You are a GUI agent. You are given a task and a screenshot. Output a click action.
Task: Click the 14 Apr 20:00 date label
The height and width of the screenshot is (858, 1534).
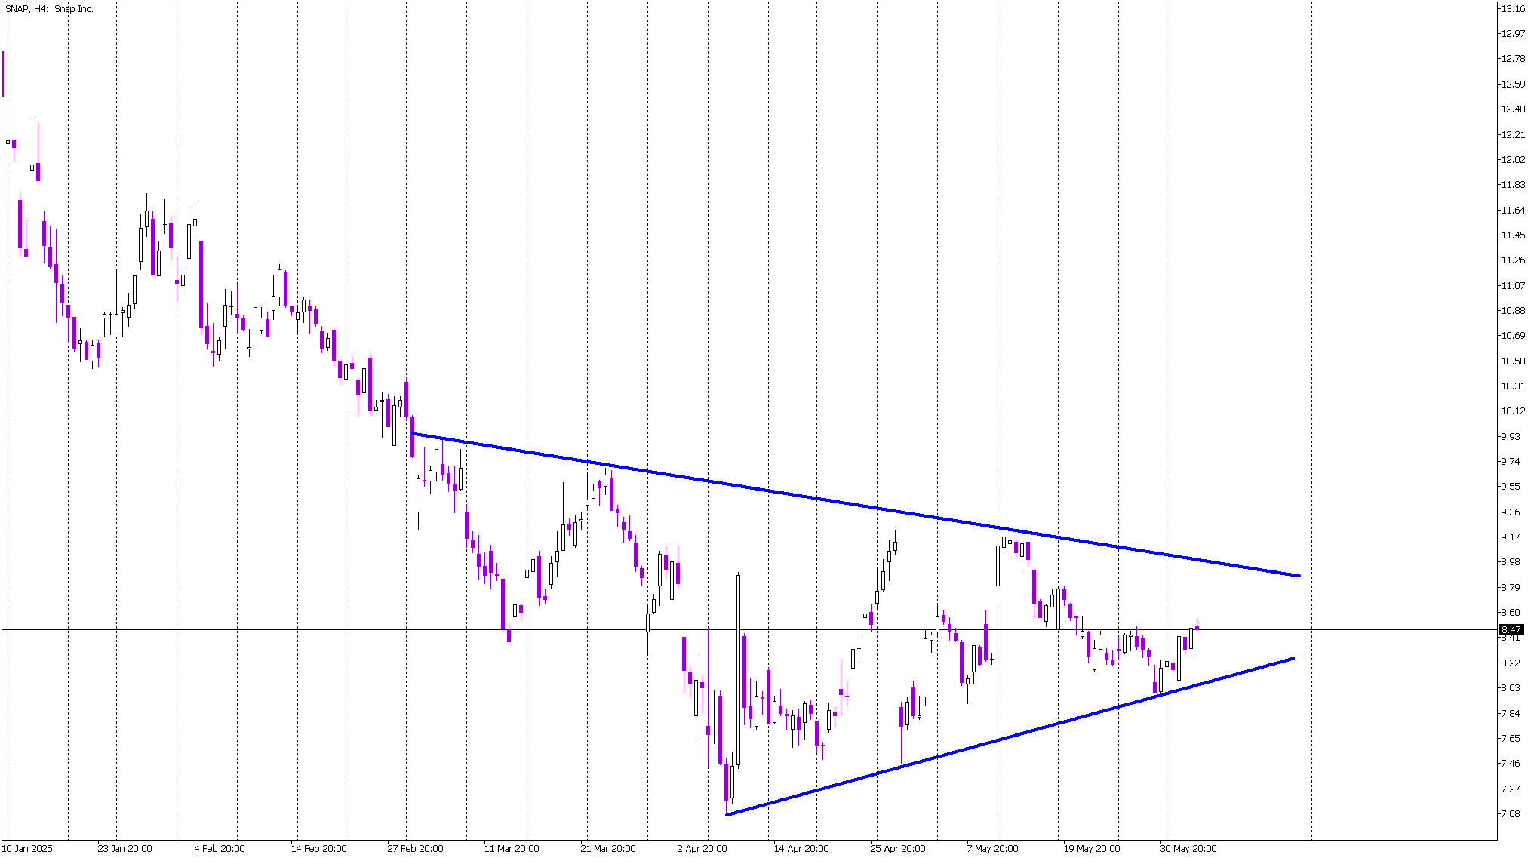801,848
